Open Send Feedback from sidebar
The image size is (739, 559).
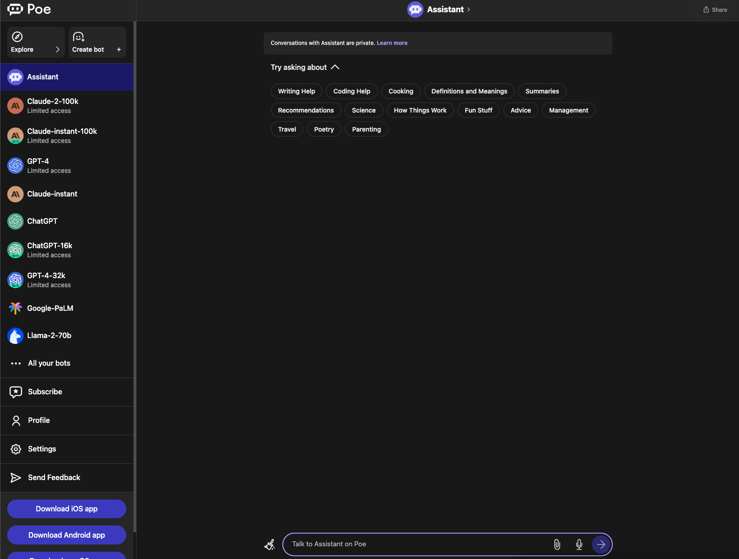[x=67, y=478]
